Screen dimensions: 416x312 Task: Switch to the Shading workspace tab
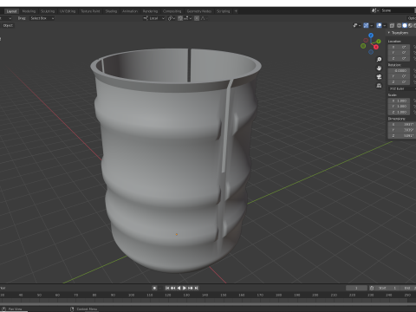coord(111,11)
